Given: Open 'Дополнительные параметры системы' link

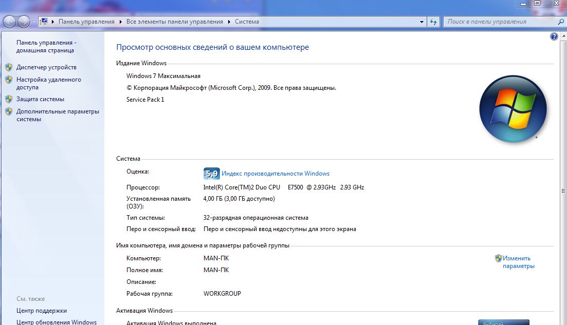Looking at the screenshot, I should [x=58, y=115].
